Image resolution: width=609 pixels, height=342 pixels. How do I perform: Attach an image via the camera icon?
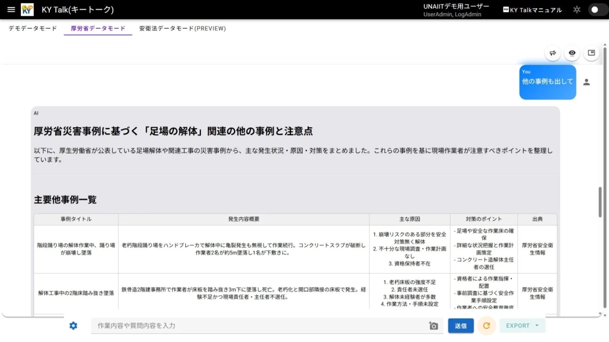(x=433, y=326)
